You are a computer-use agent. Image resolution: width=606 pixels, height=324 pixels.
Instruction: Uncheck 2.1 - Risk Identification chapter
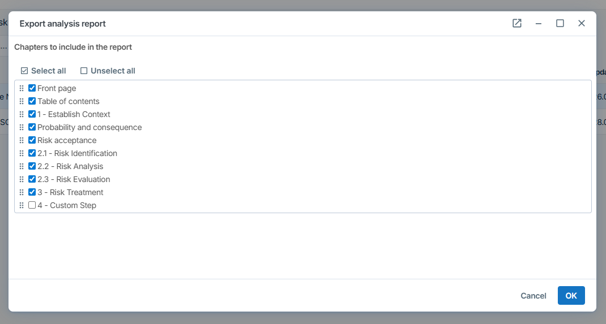coord(32,153)
